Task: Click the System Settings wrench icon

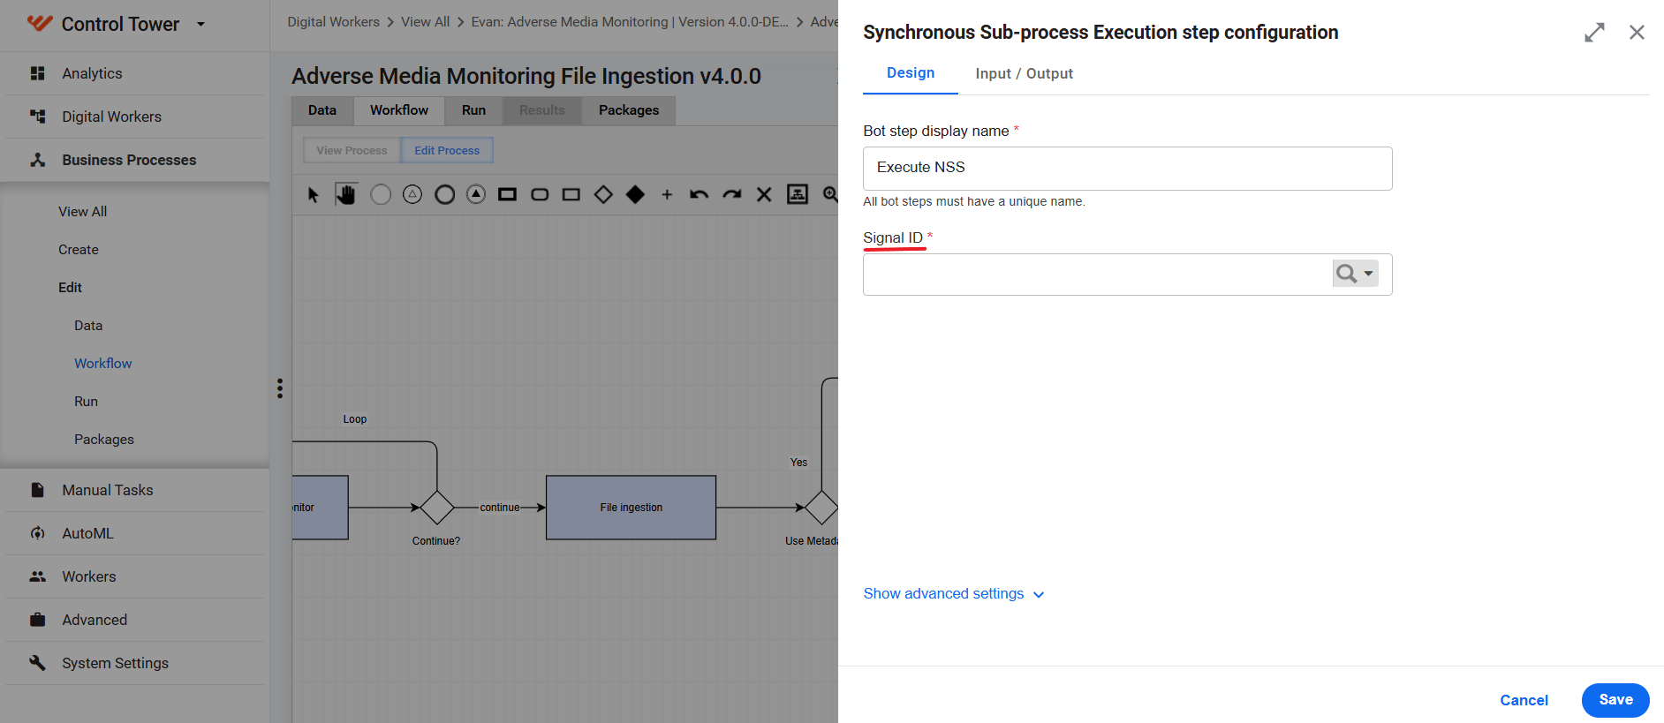Action: pyautogui.click(x=37, y=662)
